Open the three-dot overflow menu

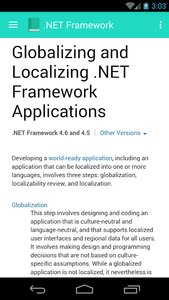(160, 25)
